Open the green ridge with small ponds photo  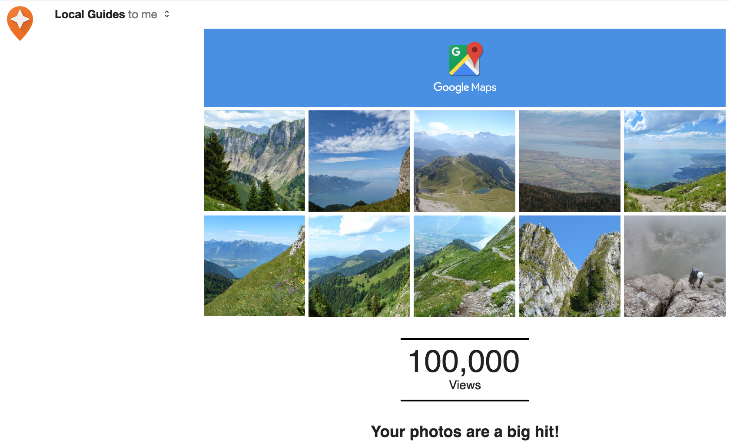pos(465,161)
